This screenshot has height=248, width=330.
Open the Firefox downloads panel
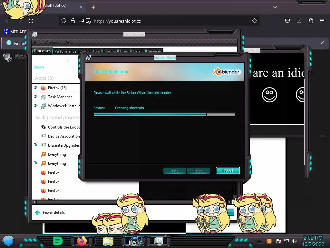click(x=299, y=21)
